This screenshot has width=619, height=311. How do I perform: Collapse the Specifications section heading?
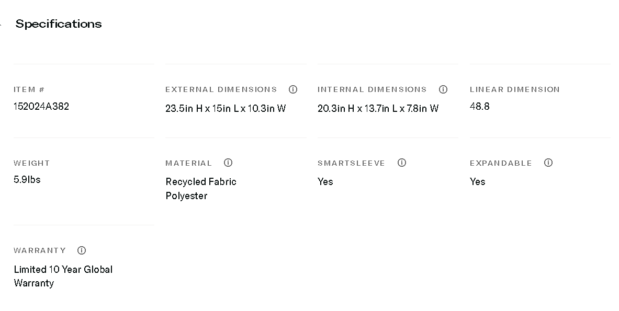[58, 24]
